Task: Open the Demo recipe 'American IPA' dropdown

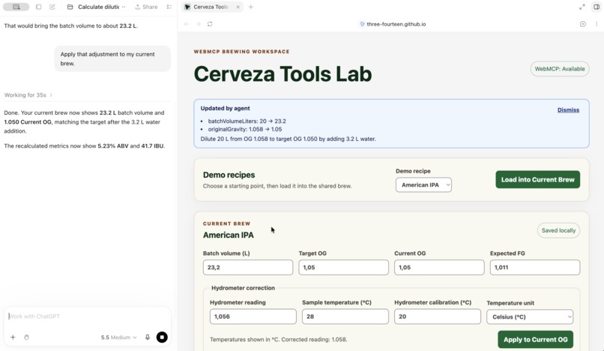Action: 423,184
